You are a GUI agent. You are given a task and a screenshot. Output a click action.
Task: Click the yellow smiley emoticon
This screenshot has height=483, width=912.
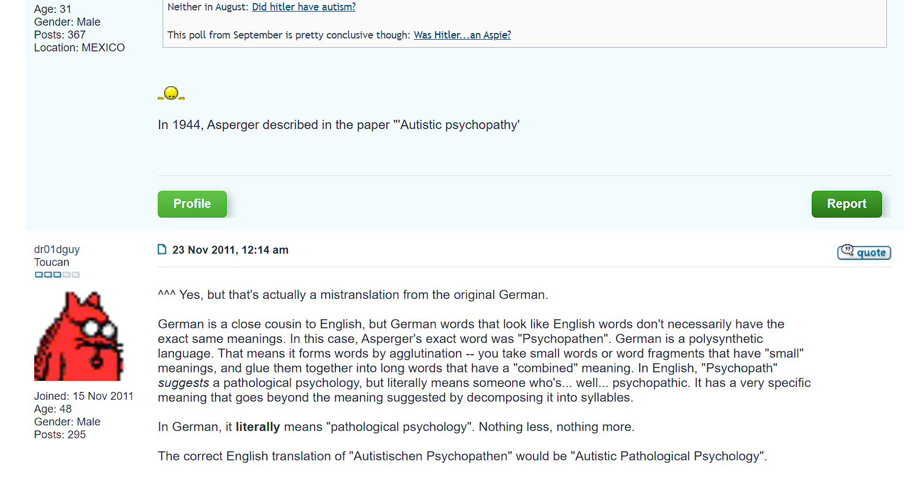[x=171, y=94]
